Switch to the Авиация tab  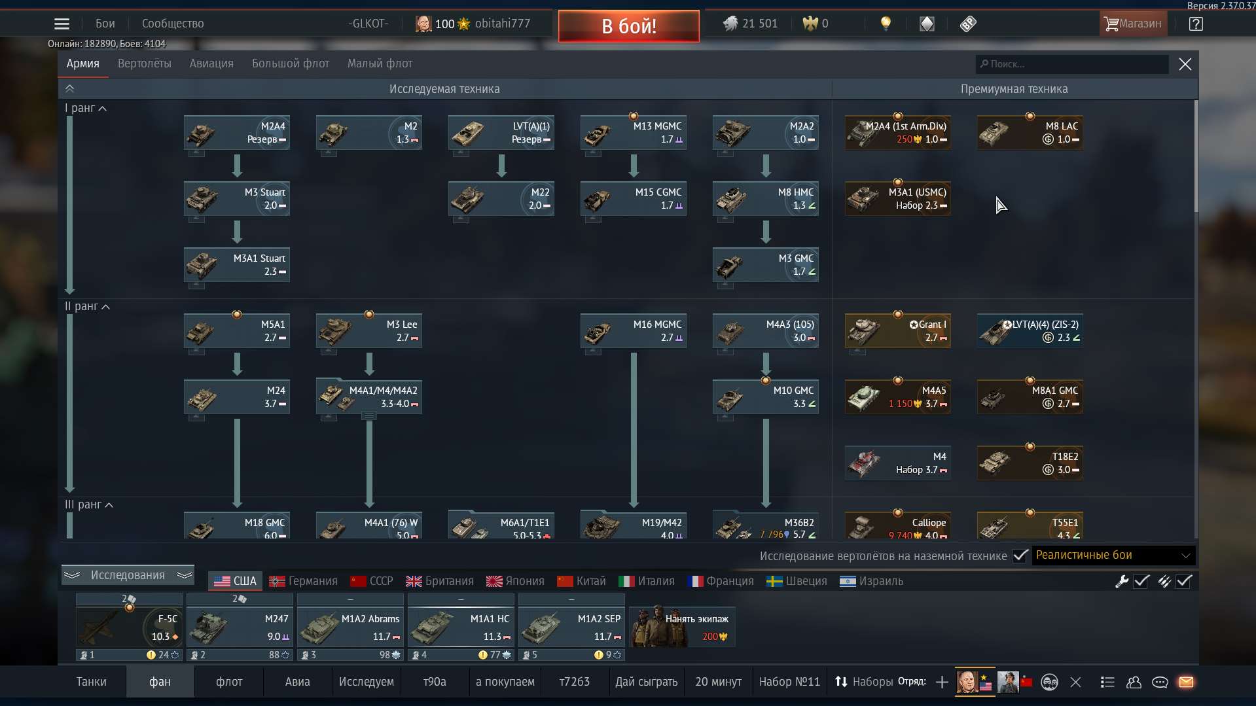(x=211, y=63)
